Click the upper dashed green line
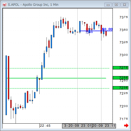131x131 pixels. 57,68
